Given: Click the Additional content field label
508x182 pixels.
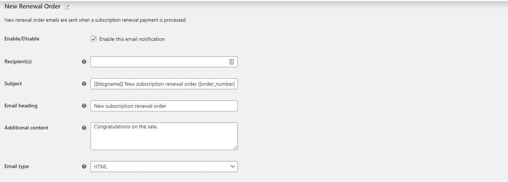Looking at the screenshot, I should pos(26,128).
